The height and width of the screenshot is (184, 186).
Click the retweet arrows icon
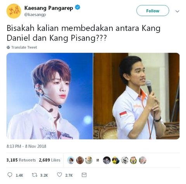(x=34, y=175)
